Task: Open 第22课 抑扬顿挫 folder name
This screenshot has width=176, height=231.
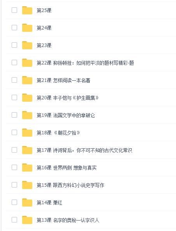Action: [85, 63]
